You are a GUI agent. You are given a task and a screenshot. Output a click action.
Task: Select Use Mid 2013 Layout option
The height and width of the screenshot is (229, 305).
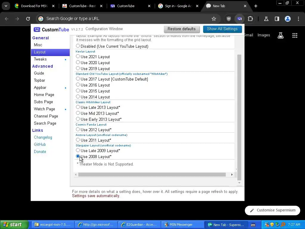(78, 113)
